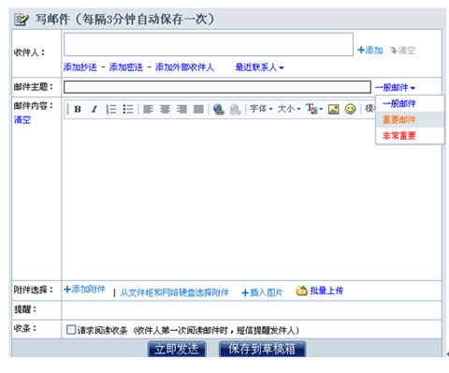The image size is (449, 373).
Task: Click 保存到草稿箱 to save draft
Action: (262, 349)
